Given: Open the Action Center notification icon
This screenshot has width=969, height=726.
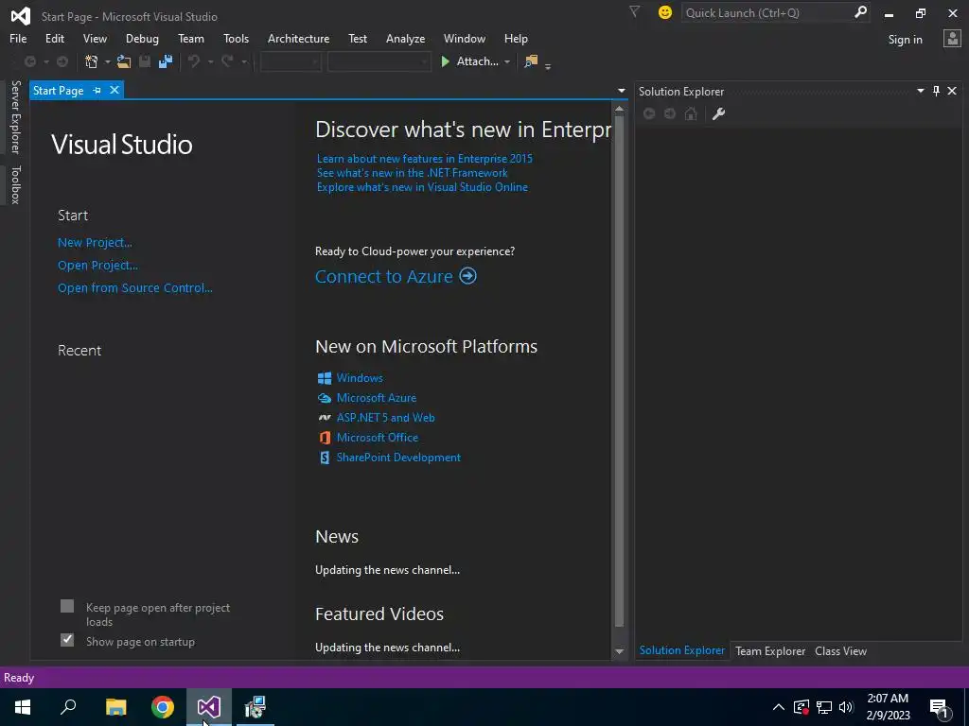Looking at the screenshot, I should (939, 707).
